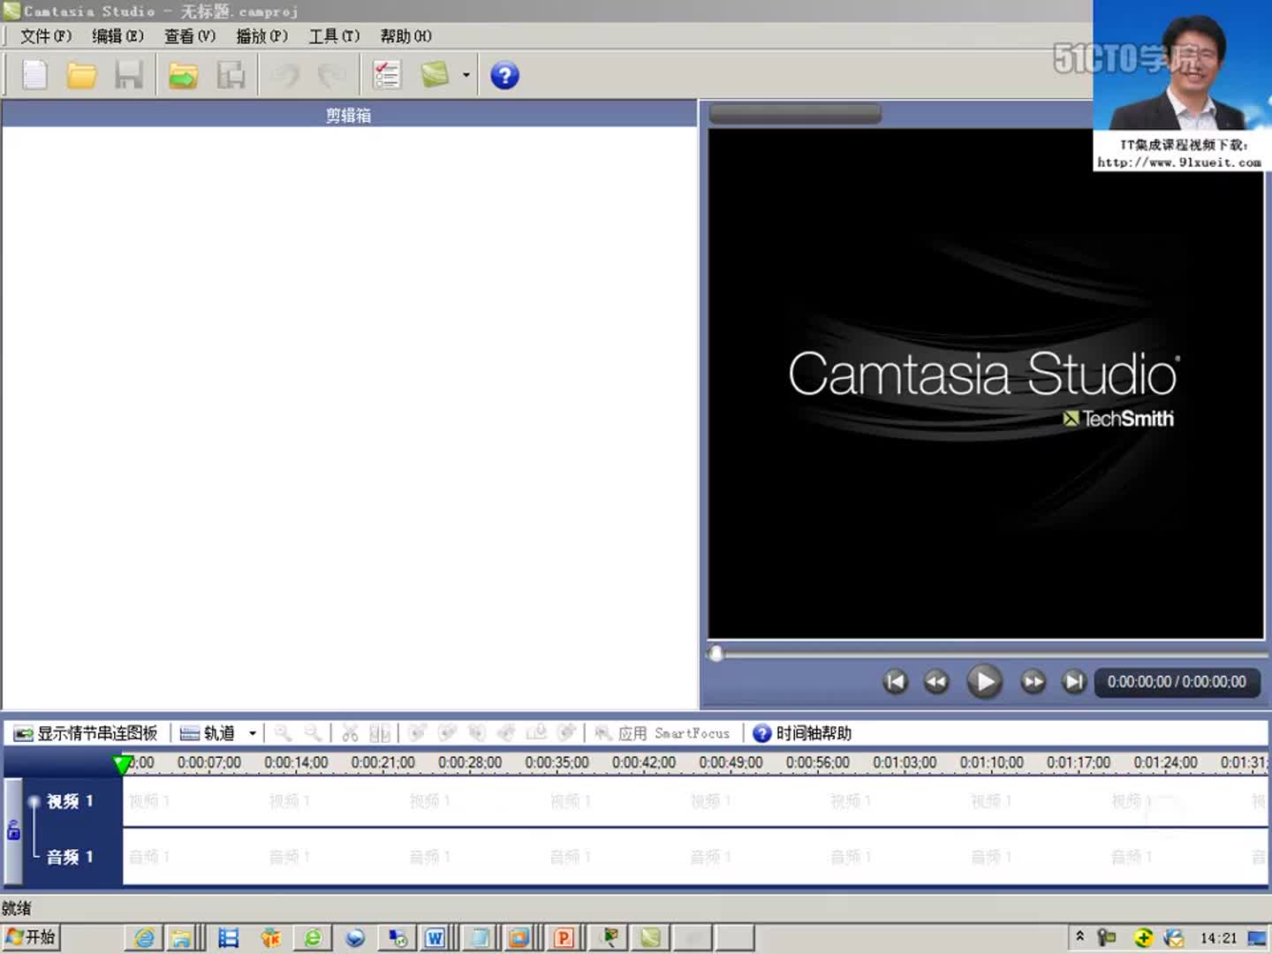Jump to the end of playback

coord(1074,682)
